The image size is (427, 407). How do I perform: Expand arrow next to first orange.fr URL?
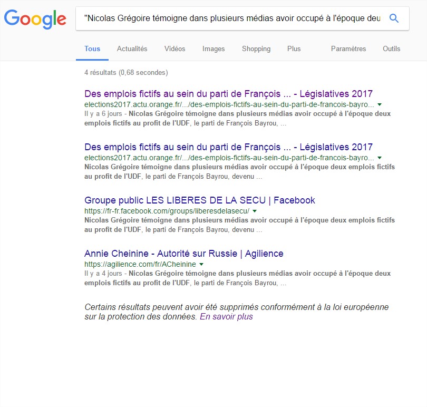click(380, 104)
